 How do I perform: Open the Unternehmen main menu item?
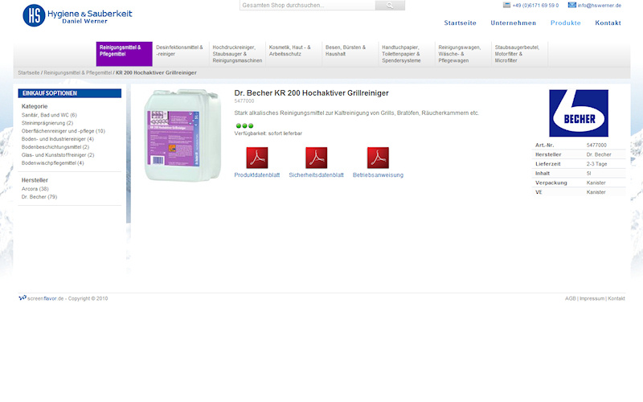[x=514, y=23]
